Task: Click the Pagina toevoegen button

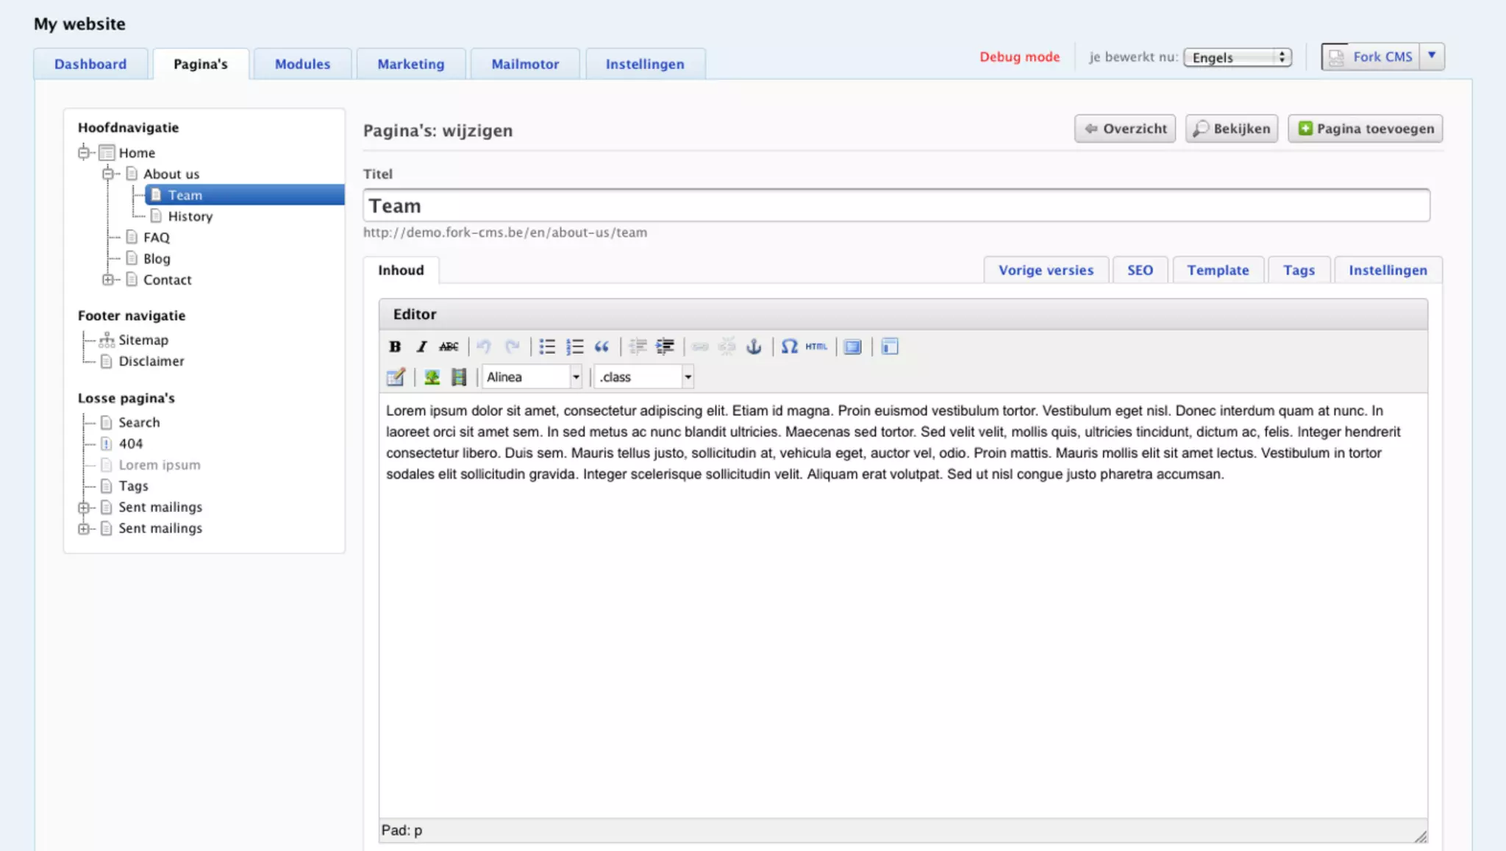Action: click(x=1366, y=129)
